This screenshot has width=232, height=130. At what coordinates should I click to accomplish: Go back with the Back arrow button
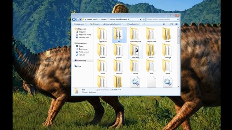tap(74, 19)
